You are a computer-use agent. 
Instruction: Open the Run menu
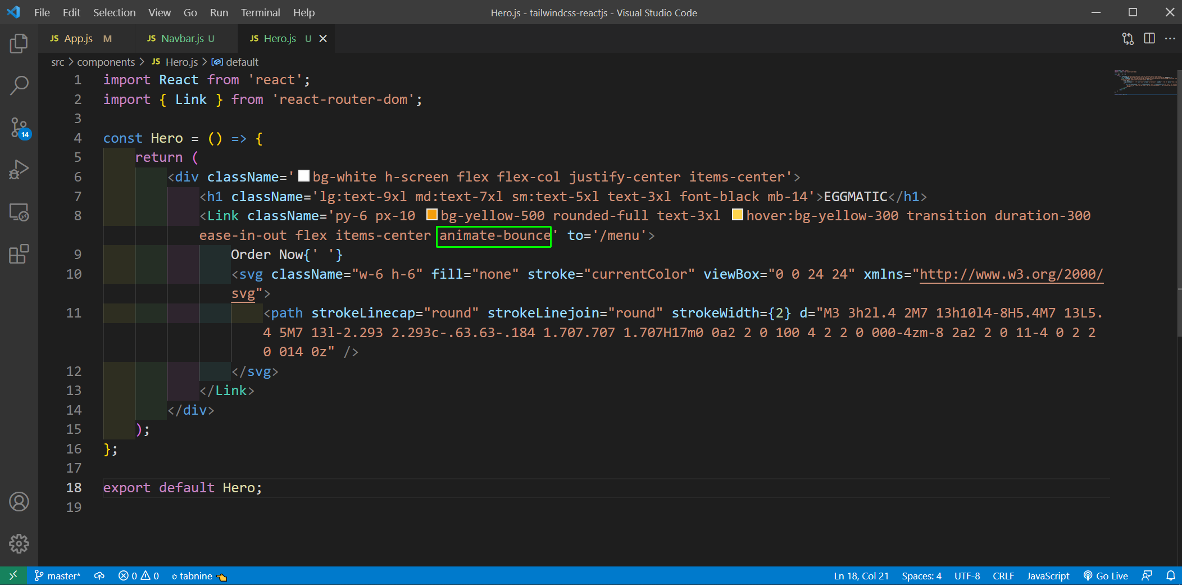click(219, 12)
